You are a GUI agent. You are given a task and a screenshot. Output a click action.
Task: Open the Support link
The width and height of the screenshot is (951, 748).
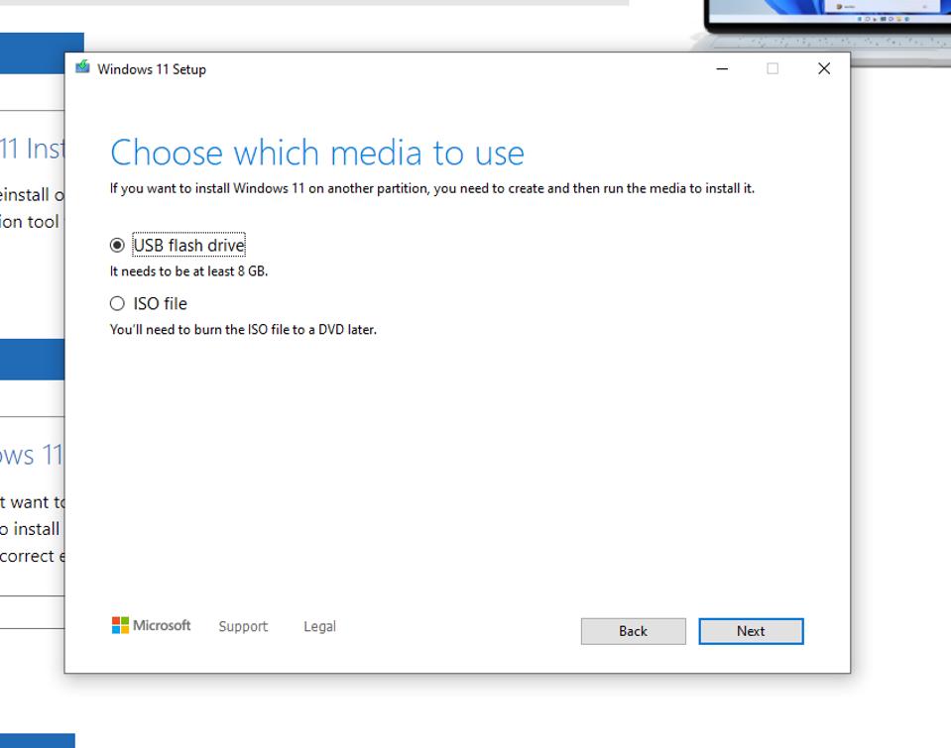[243, 626]
